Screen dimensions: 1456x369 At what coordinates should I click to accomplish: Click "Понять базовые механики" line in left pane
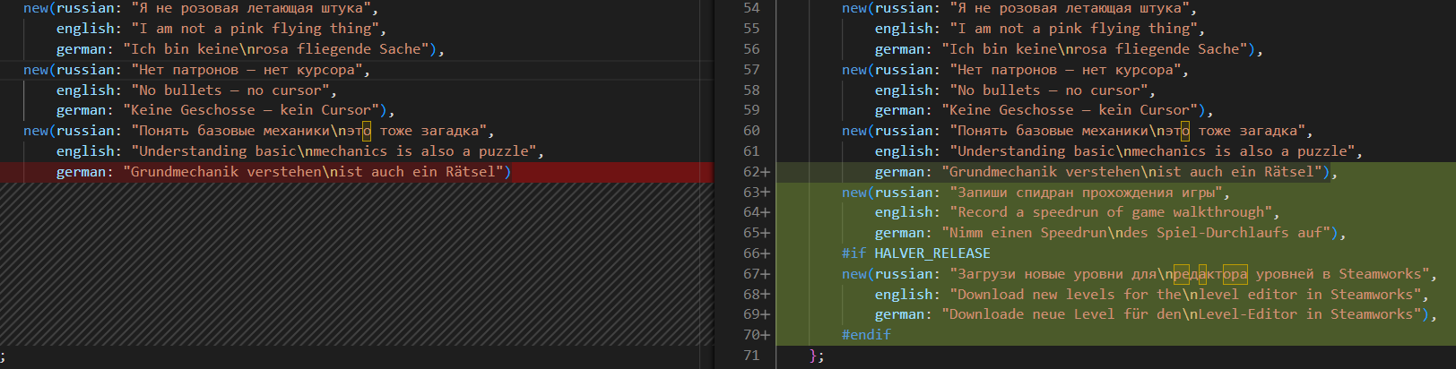pos(308,131)
